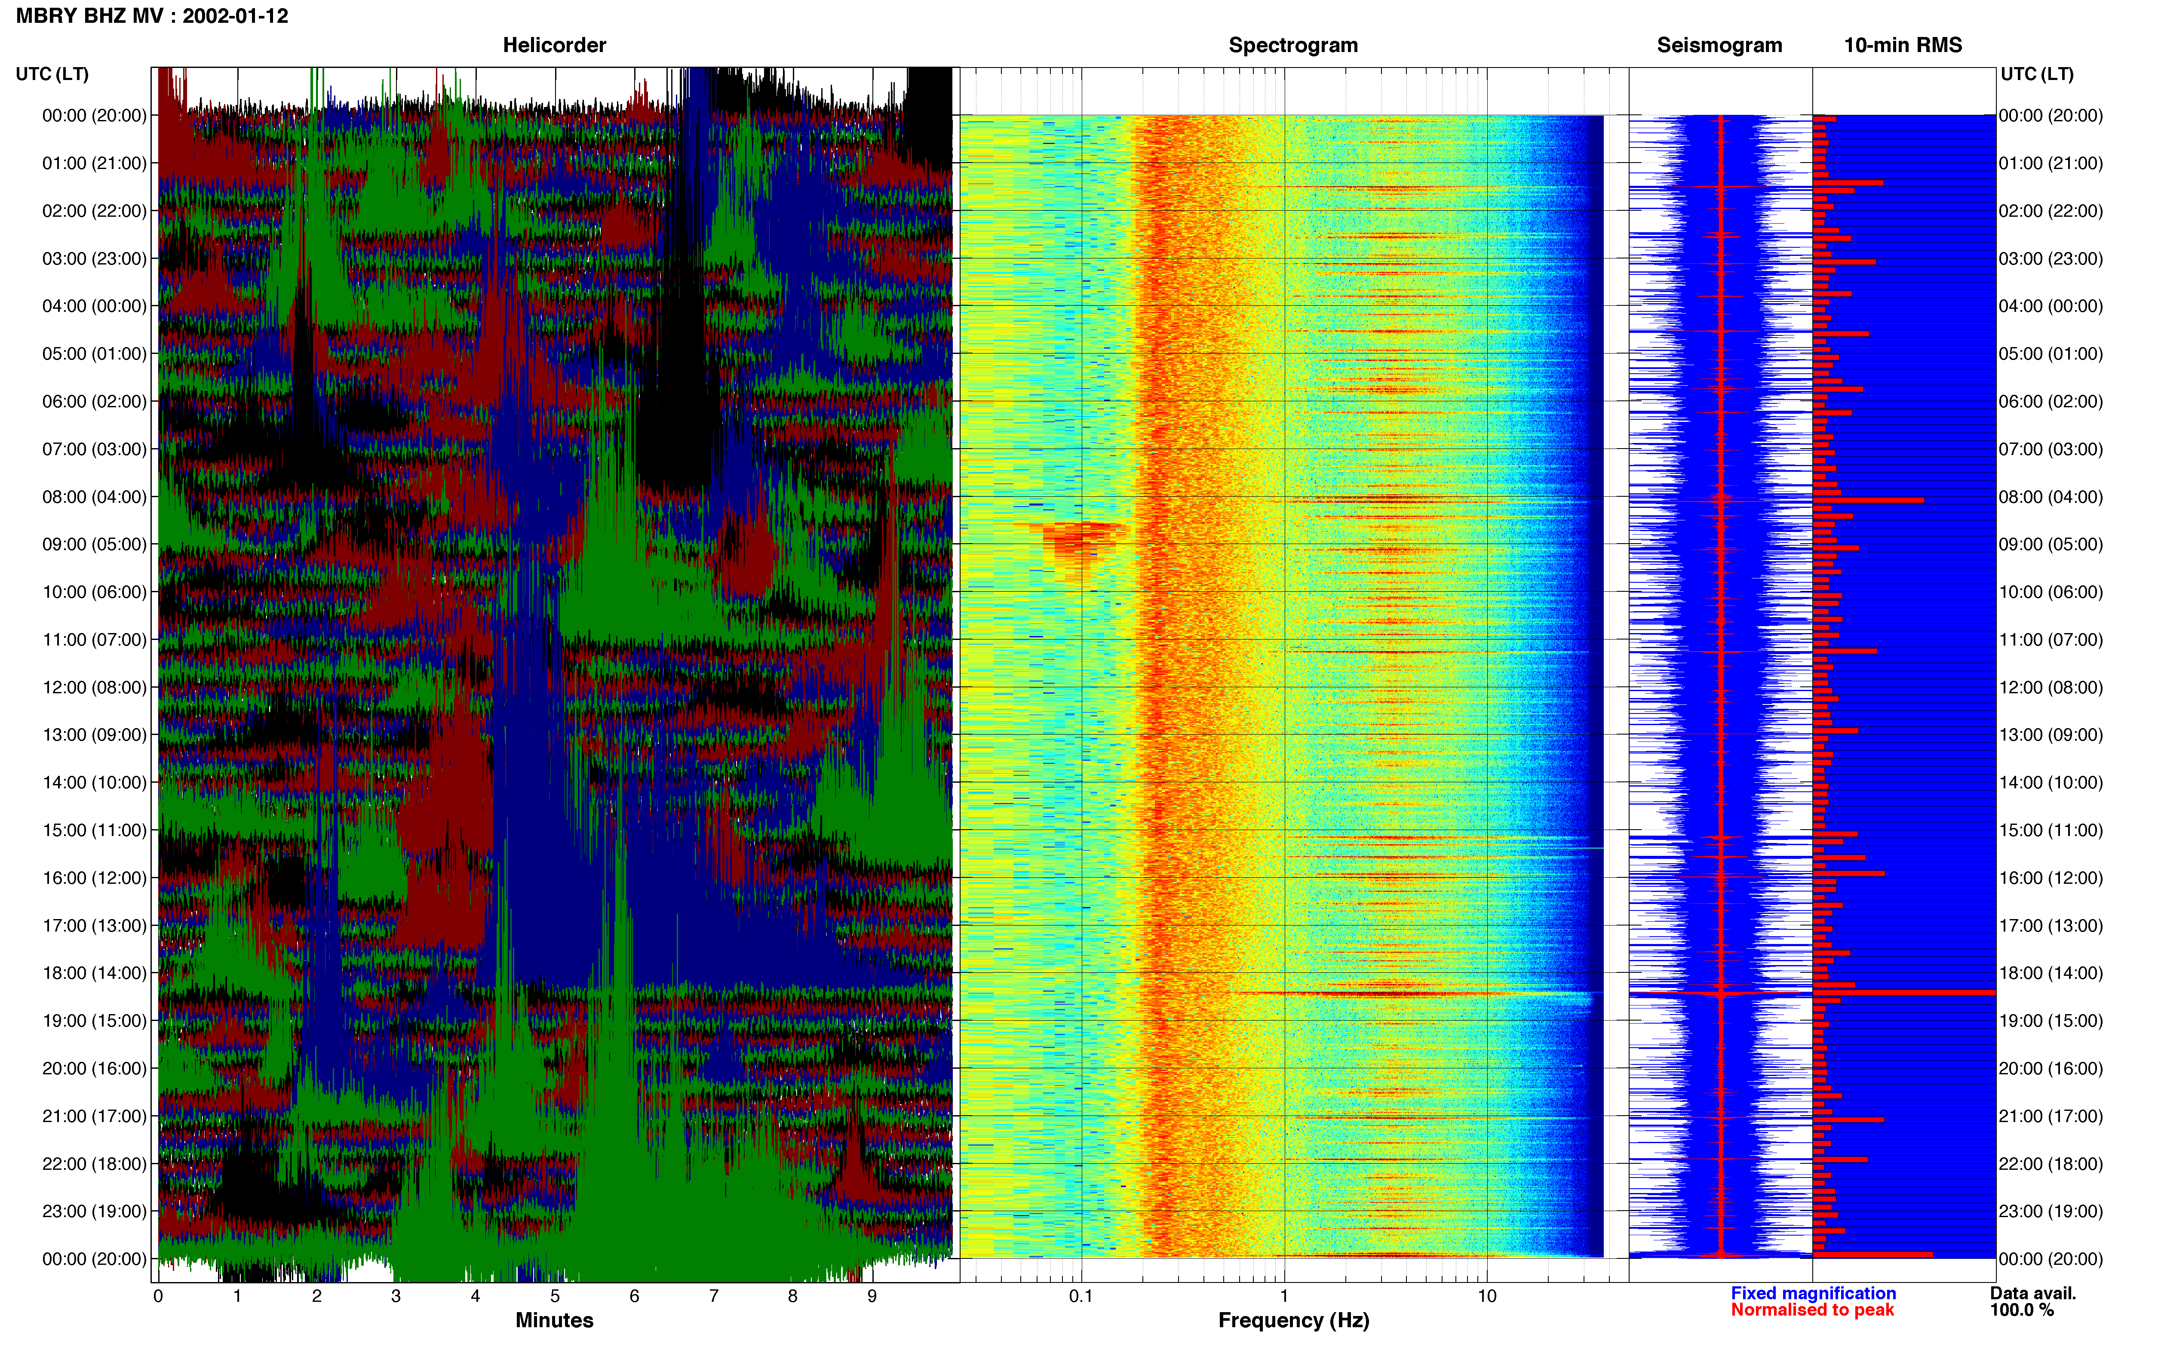
Task: Click left time label 11:00 (07:00)
Action: tap(95, 639)
